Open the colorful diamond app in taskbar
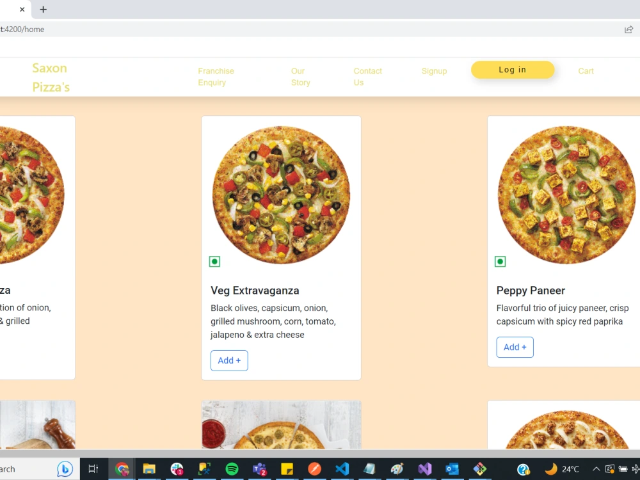Screen dimensions: 640x480 point(479,469)
